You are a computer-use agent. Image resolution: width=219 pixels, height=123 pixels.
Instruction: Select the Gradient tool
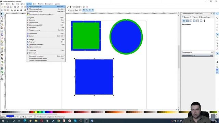[x=2, y=72]
